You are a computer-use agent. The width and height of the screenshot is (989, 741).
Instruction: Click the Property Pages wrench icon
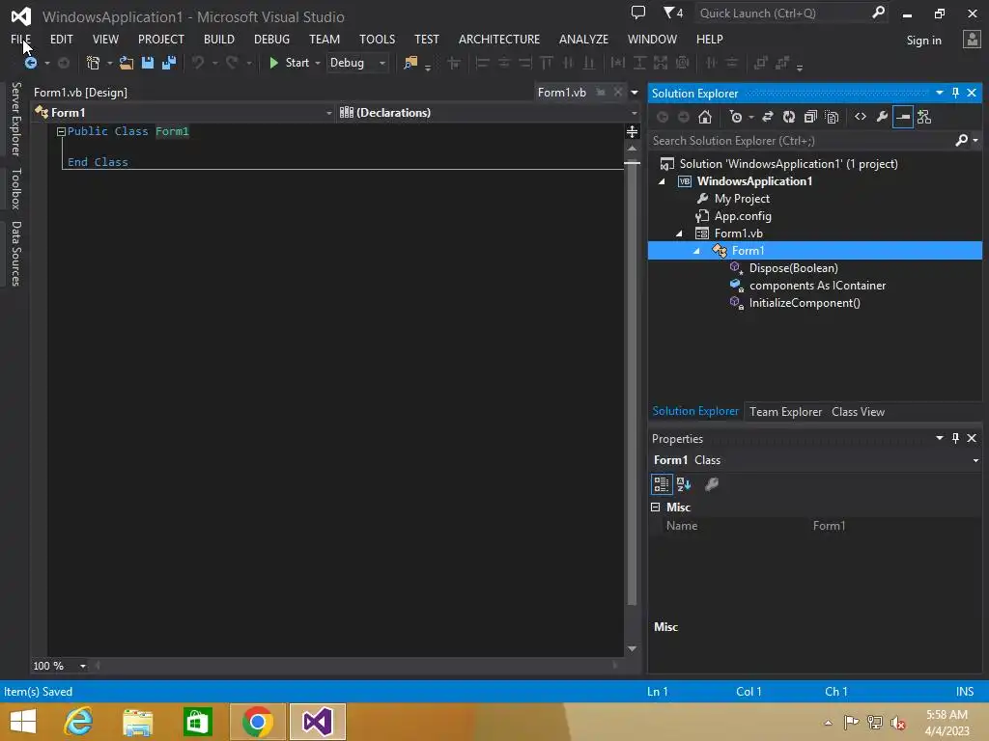(712, 484)
